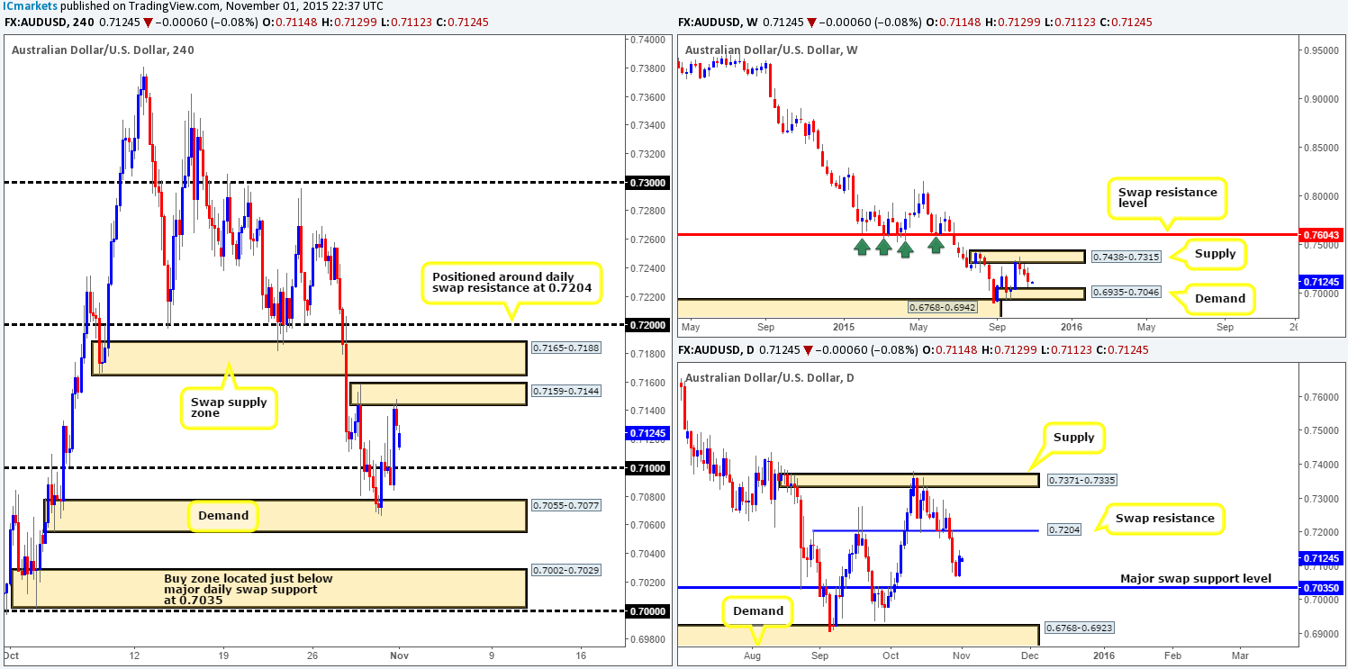Click the Supply callout on the daily chart
The image size is (1348, 669).
click(x=1074, y=438)
